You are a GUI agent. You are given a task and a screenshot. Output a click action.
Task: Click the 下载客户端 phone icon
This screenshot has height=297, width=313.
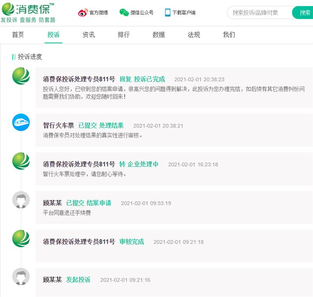point(168,13)
